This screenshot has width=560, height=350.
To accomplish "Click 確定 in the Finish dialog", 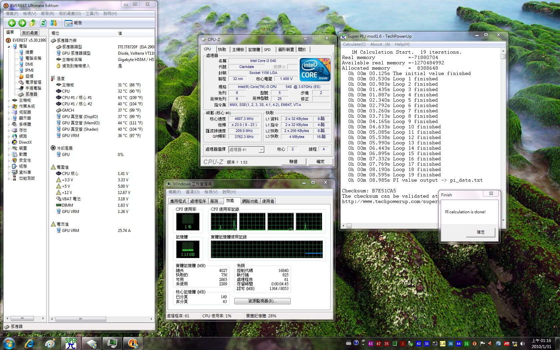I will 481,232.
